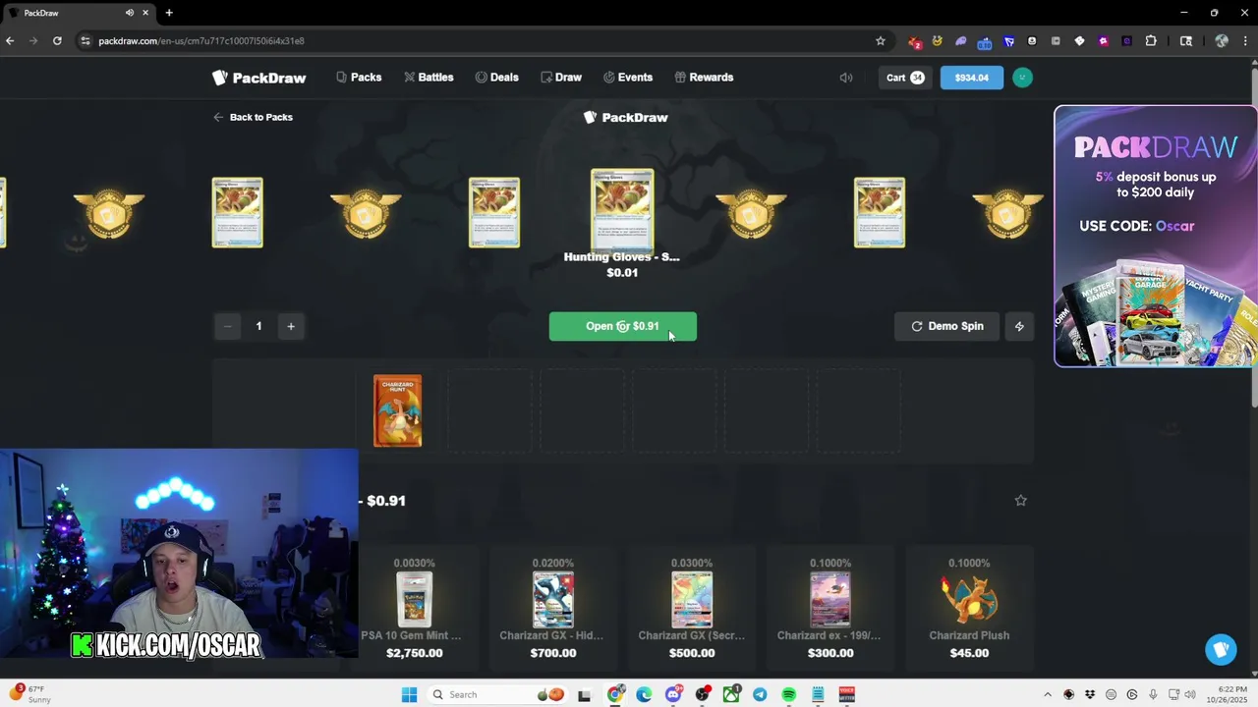1258x707 pixels.
Task: Go Back to Packs
Action: point(253,117)
